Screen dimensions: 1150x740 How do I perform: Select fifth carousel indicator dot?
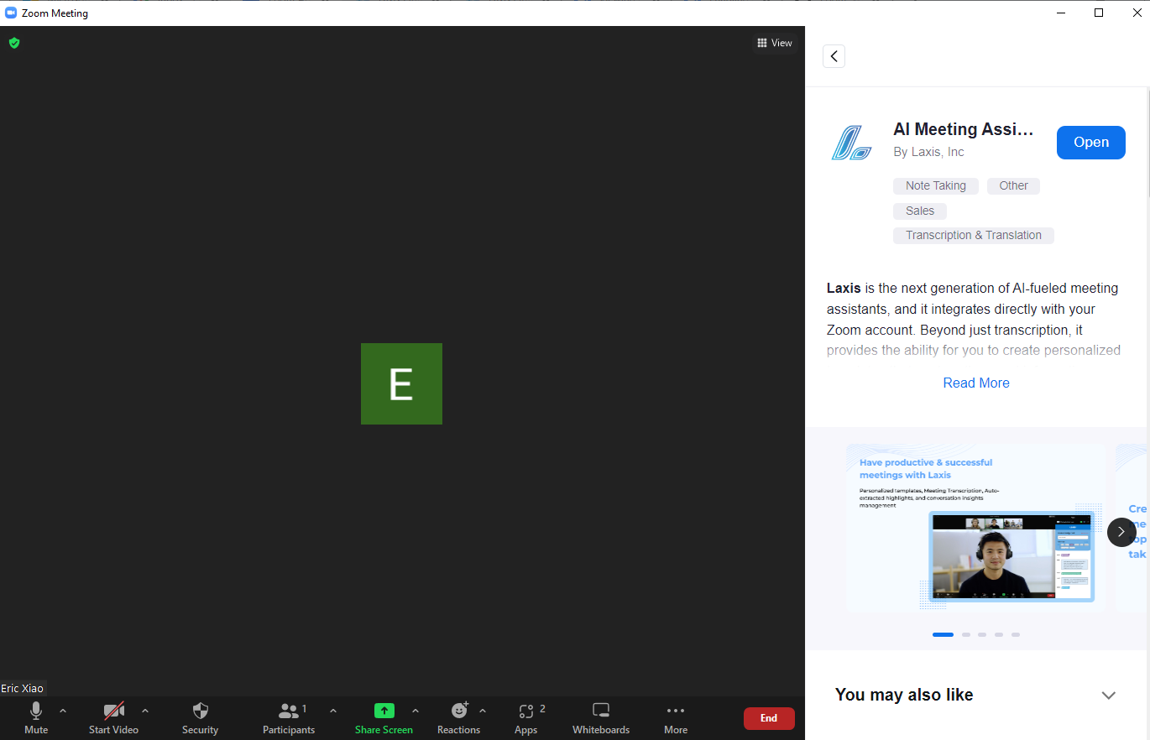(1016, 635)
